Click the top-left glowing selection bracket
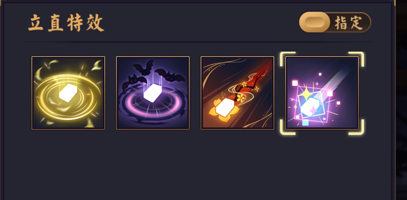This screenshot has height=200, width=407. pos(288,59)
